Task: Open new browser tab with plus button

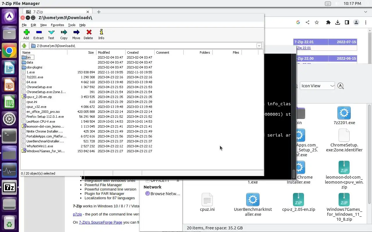Action: pyautogui.click(x=99, y=12)
